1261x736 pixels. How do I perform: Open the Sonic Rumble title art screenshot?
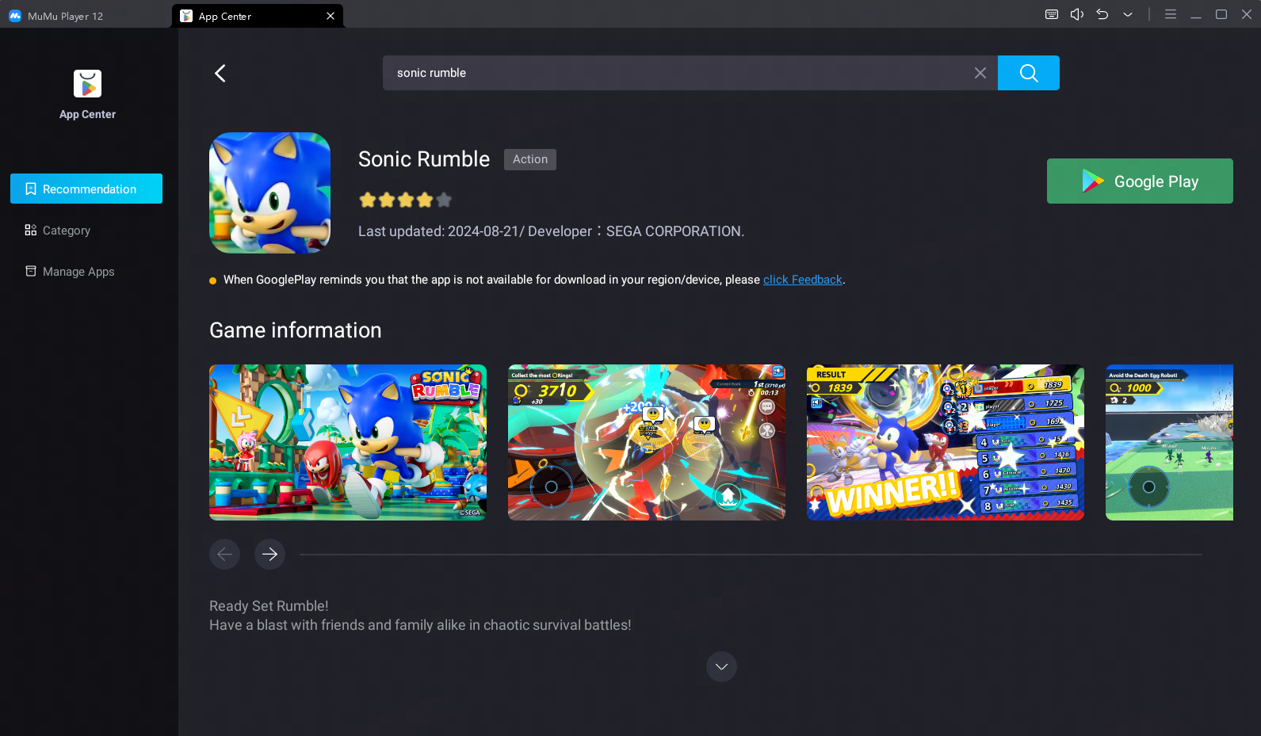point(348,442)
